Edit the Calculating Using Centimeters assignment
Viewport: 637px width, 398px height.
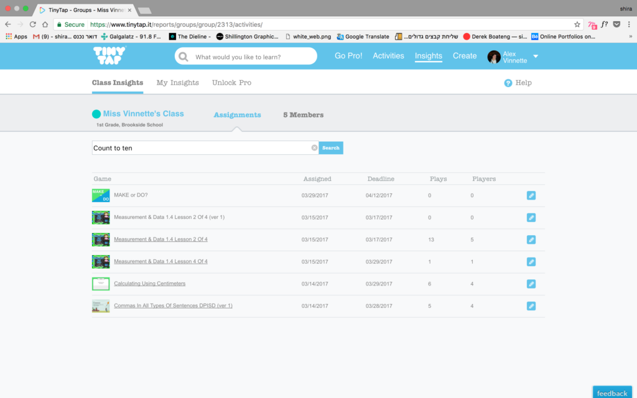[x=531, y=284]
